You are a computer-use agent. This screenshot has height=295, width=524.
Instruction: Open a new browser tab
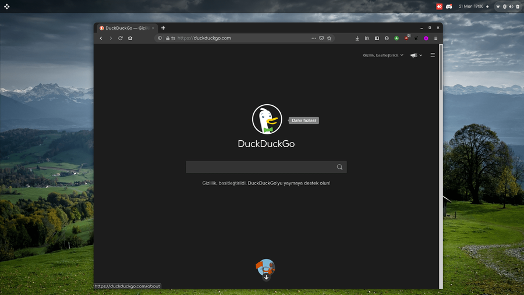[x=163, y=28]
